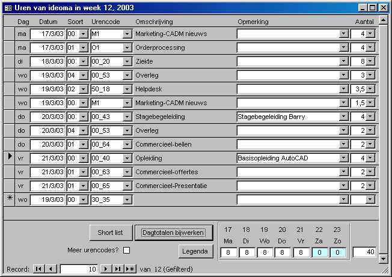
Task: Click the Soort field with value 02
Action: tap(73, 89)
